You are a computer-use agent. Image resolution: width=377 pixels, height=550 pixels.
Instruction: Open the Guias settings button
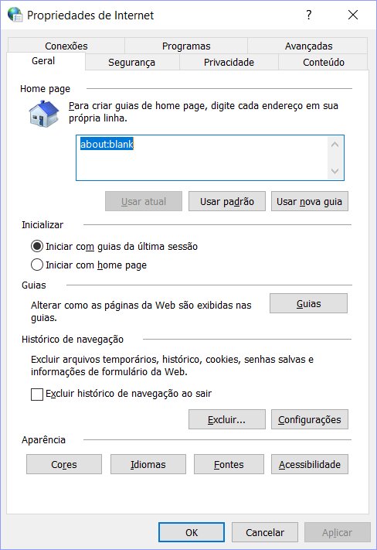[308, 303]
